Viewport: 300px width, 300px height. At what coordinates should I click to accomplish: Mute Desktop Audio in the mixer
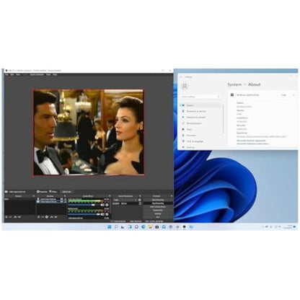coord(102,214)
